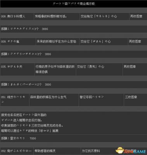Click the walkthrough line beginning 收集掉落的
The width and height of the screenshot is (147, 155).
tap(32, 126)
